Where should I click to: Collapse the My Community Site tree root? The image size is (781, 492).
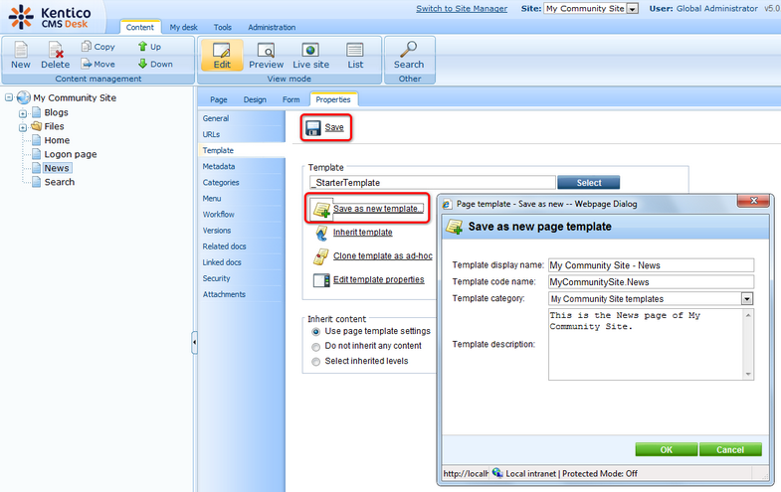[x=9, y=97]
